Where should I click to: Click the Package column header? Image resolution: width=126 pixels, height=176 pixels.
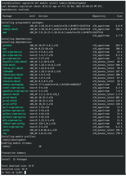pos(7,16)
